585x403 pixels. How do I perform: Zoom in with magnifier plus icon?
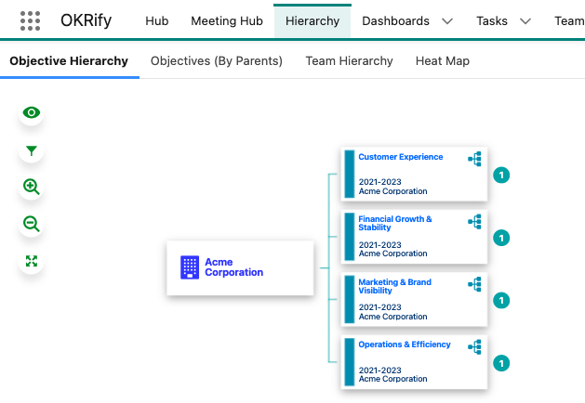click(32, 187)
